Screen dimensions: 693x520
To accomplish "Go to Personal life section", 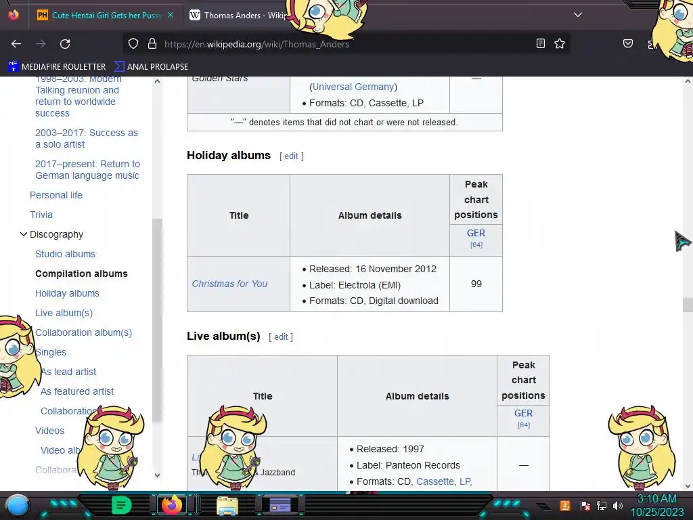I will click(x=56, y=195).
